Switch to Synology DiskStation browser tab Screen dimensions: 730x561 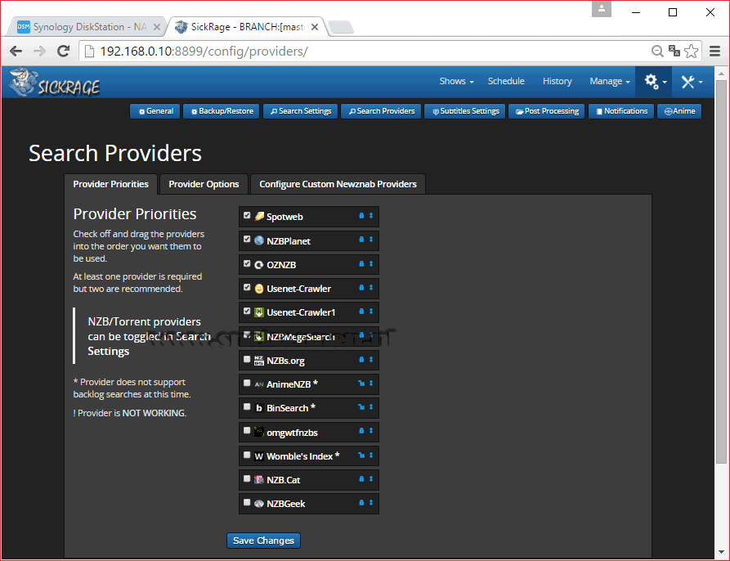click(x=88, y=27)
